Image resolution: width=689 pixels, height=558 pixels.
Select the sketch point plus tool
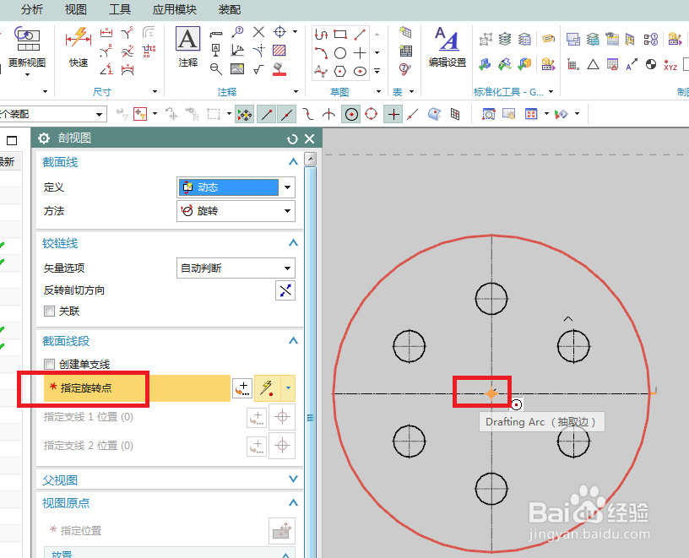tap(360, 52)
